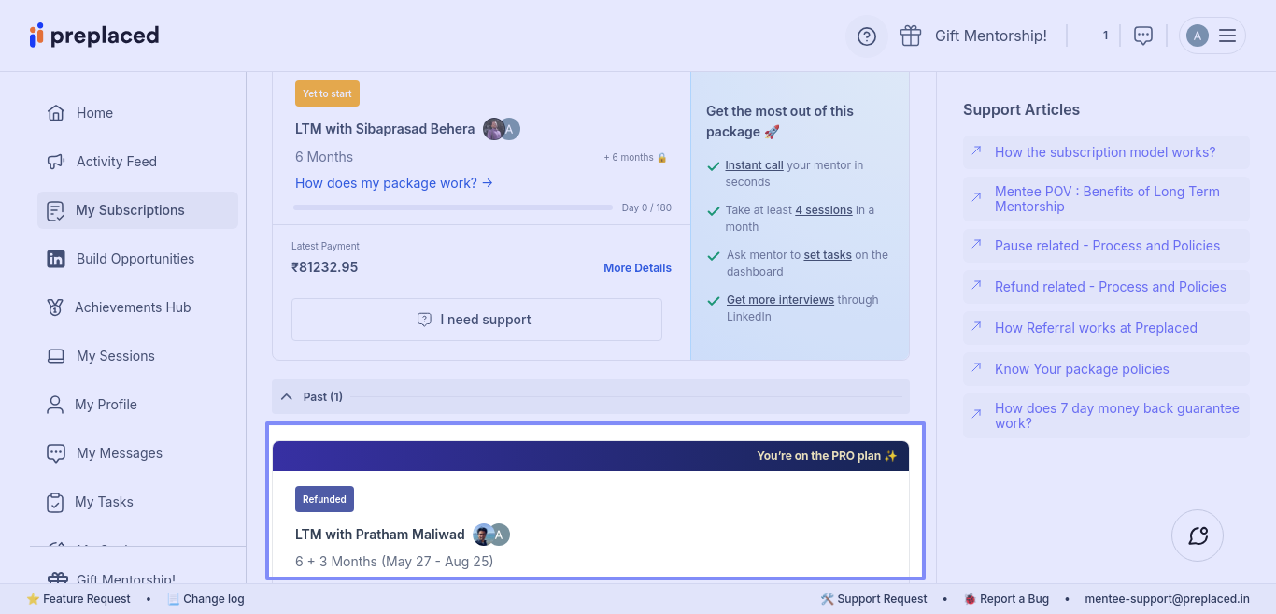Screen dimensions: 1276x614
Task: Click the Day 0/180 progress bar
Action: click(x=453, y=207)
